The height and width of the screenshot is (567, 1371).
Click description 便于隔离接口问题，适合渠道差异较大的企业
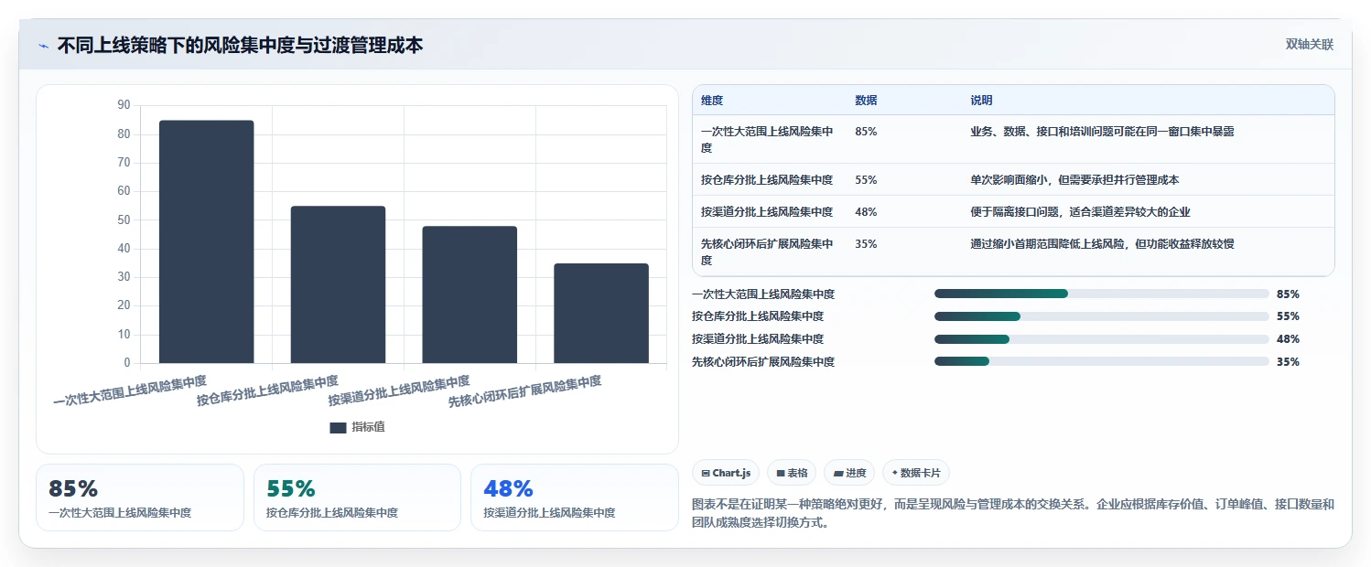pyautogui.click(x=1080, y=211)
